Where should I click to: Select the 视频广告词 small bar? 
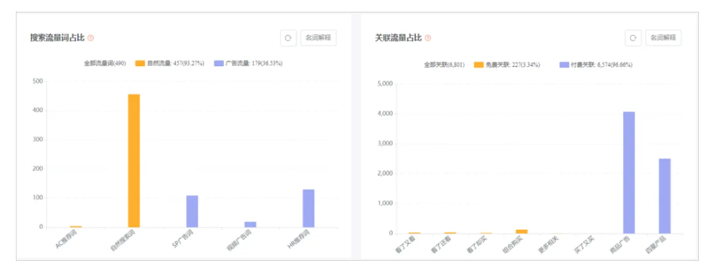click(250, 224)
